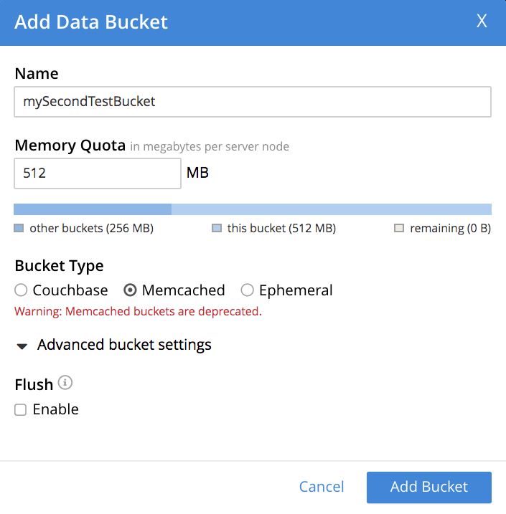Image resolution: width=506 pixels, height=514 pixels.
Task: Click the 'remaining' legend swatch
Action: pos(399,229)
